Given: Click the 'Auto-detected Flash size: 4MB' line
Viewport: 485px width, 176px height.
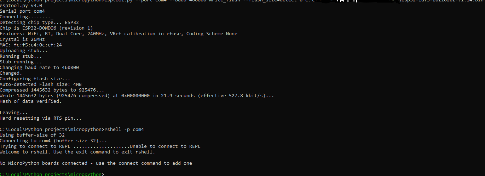Looking at the screenshot, I should pos(41,84).
